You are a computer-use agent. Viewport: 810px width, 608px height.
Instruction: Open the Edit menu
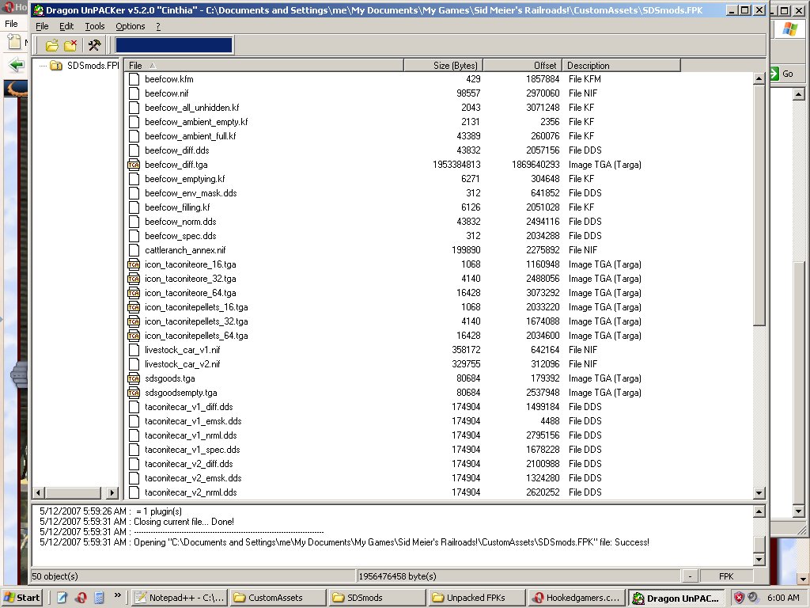[x=66, y=26]
